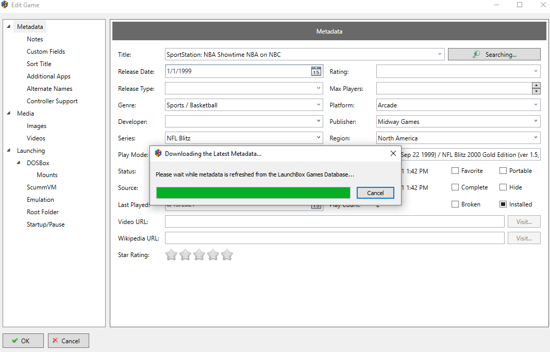Viewport: 550px width, 352px height.
Task: Click the first rating star
Action: 171,254
